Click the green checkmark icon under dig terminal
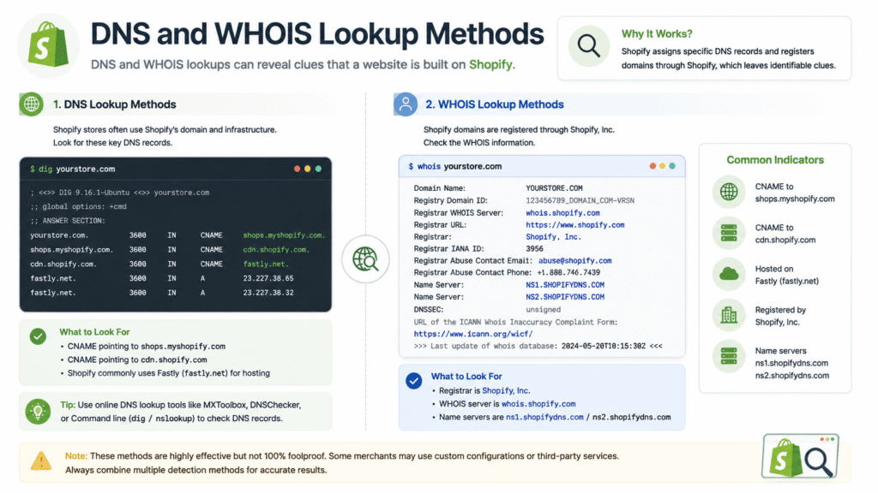 pos(38,336)
